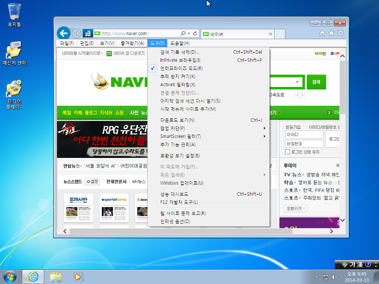Select 호환성 보기 설정(B) menu item
Image resolution: width=379 pixels, height=284 pixels.
tap(208, 156)
